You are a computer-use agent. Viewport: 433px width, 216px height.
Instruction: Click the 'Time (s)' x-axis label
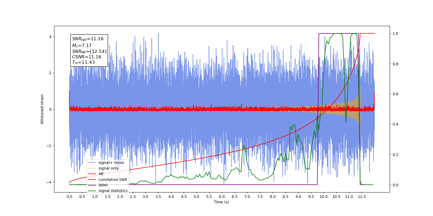pos(221,202)
